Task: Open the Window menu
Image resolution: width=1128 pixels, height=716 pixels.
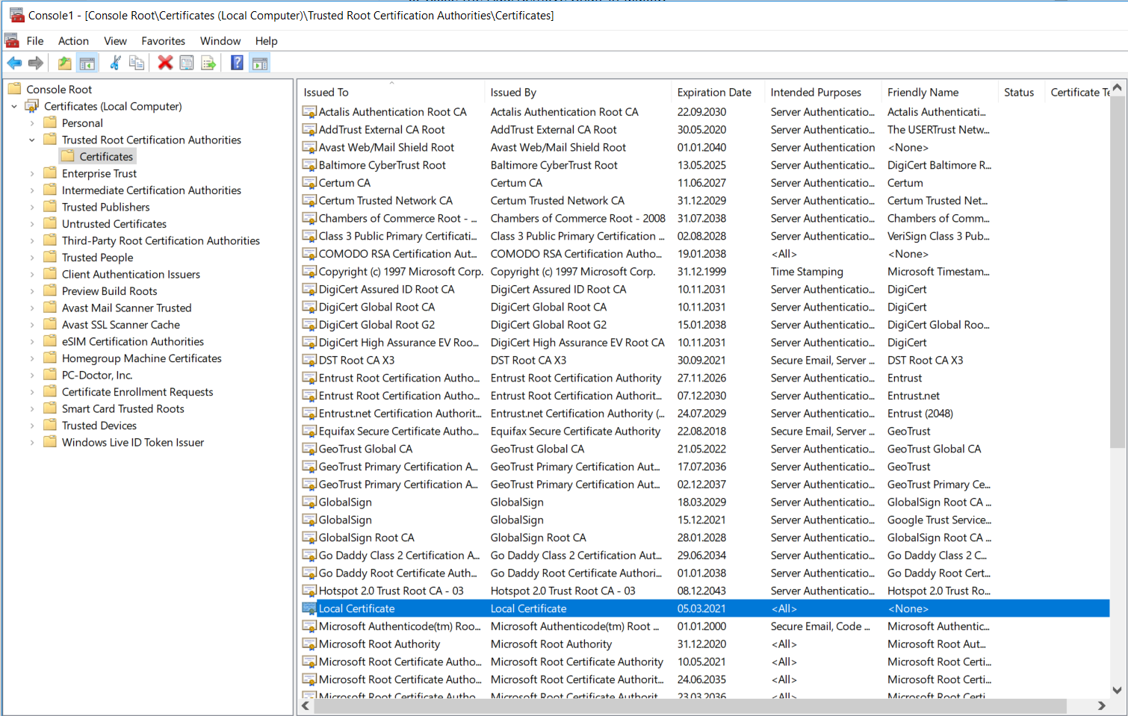Action: (220, 41)
